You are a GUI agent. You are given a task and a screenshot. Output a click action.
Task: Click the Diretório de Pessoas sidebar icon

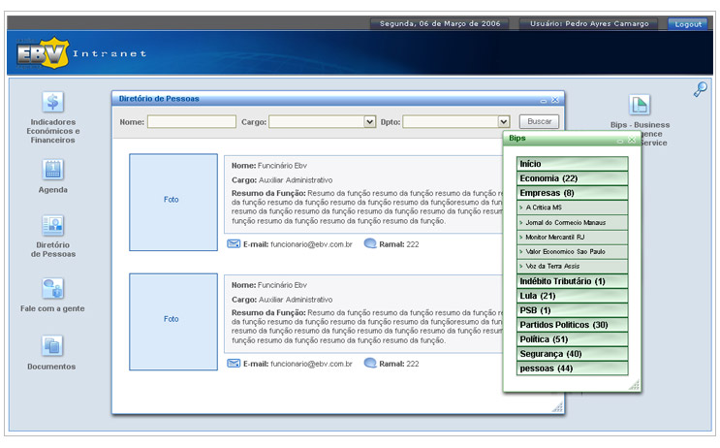(53, 225)
